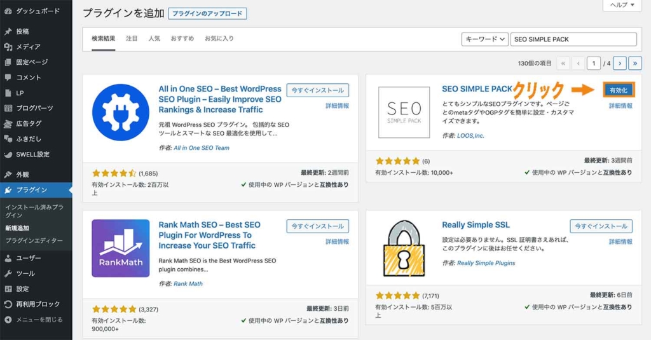
Task: Click the 外観 paintbrush icon
Action: [8, 175]
